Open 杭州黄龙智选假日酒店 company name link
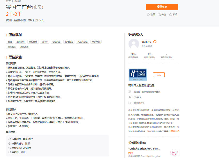219x158 pixels. pyautogui.click(x=141, y=85)
